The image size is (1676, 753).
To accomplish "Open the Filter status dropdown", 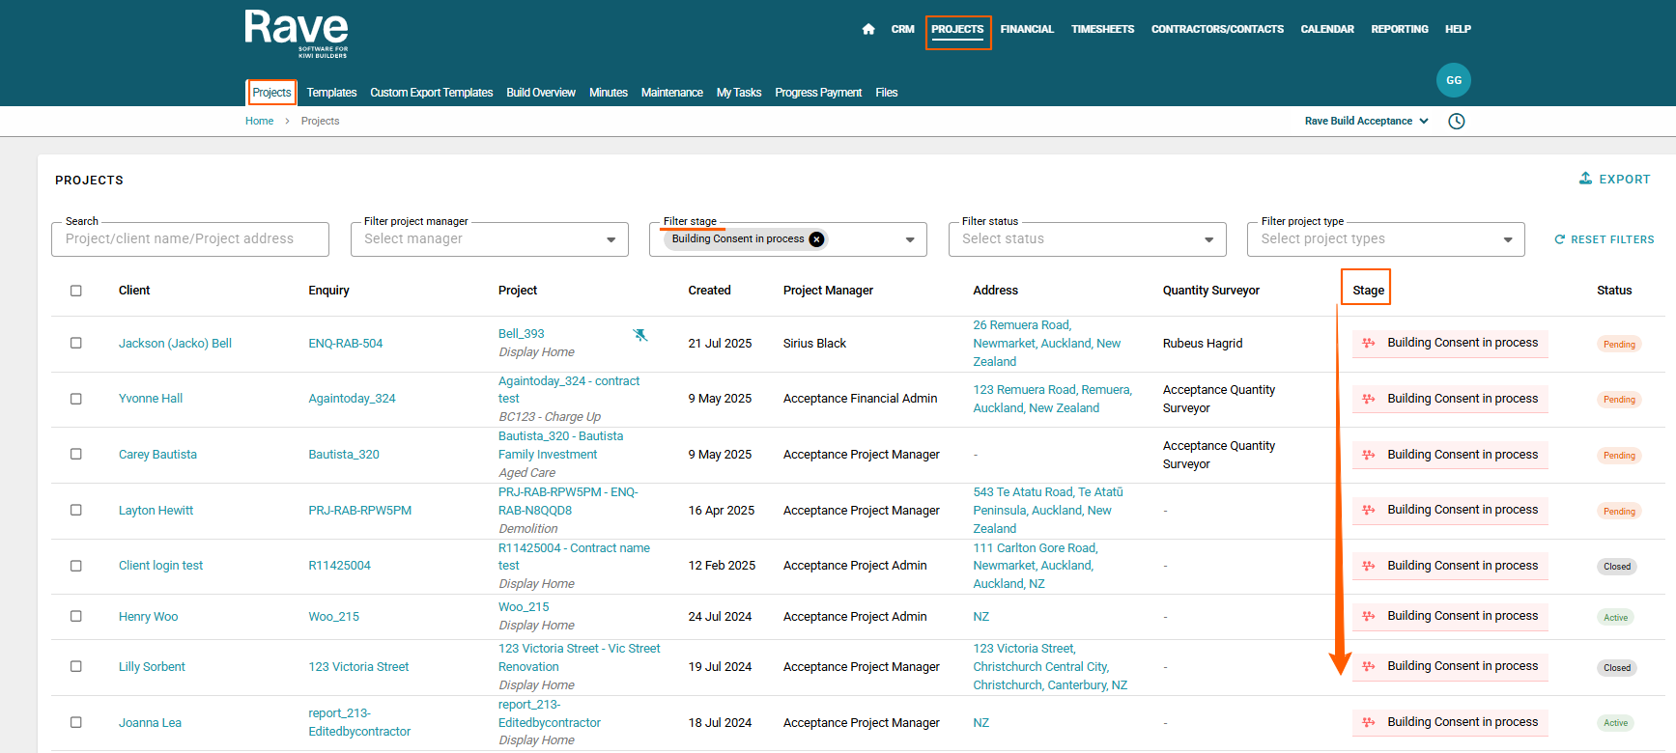I will [x=1087, y=239].
